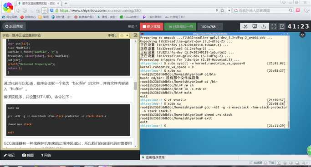Open the applications menu in remote desktop

click(x=153, y=157)
